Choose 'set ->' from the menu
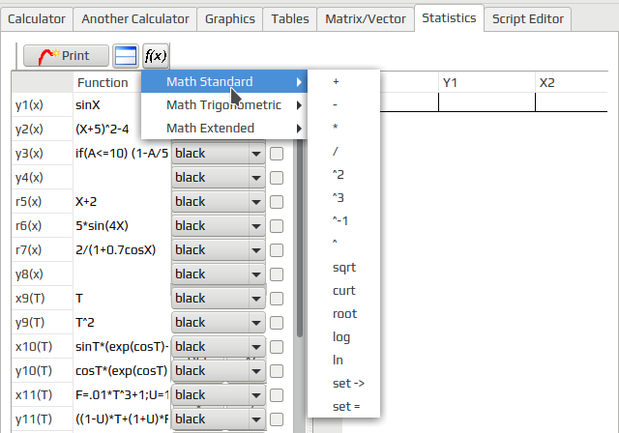 343,384
